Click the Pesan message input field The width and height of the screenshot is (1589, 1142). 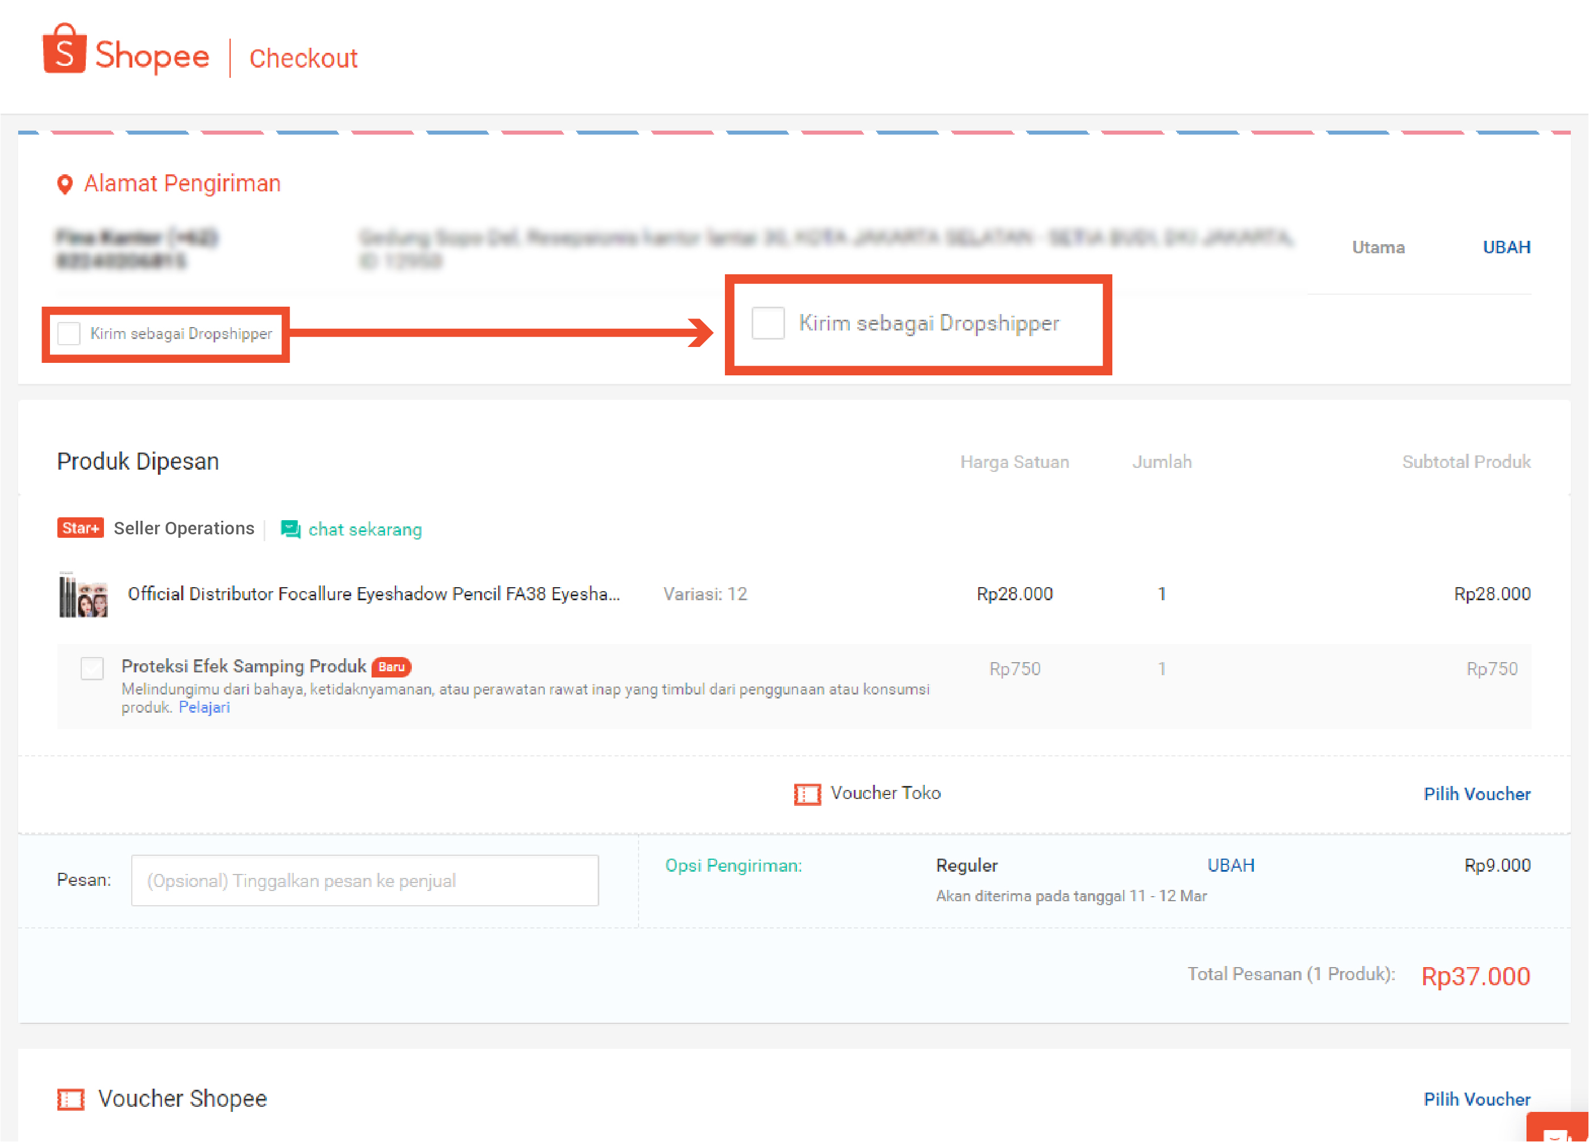(x=364, y=880)
